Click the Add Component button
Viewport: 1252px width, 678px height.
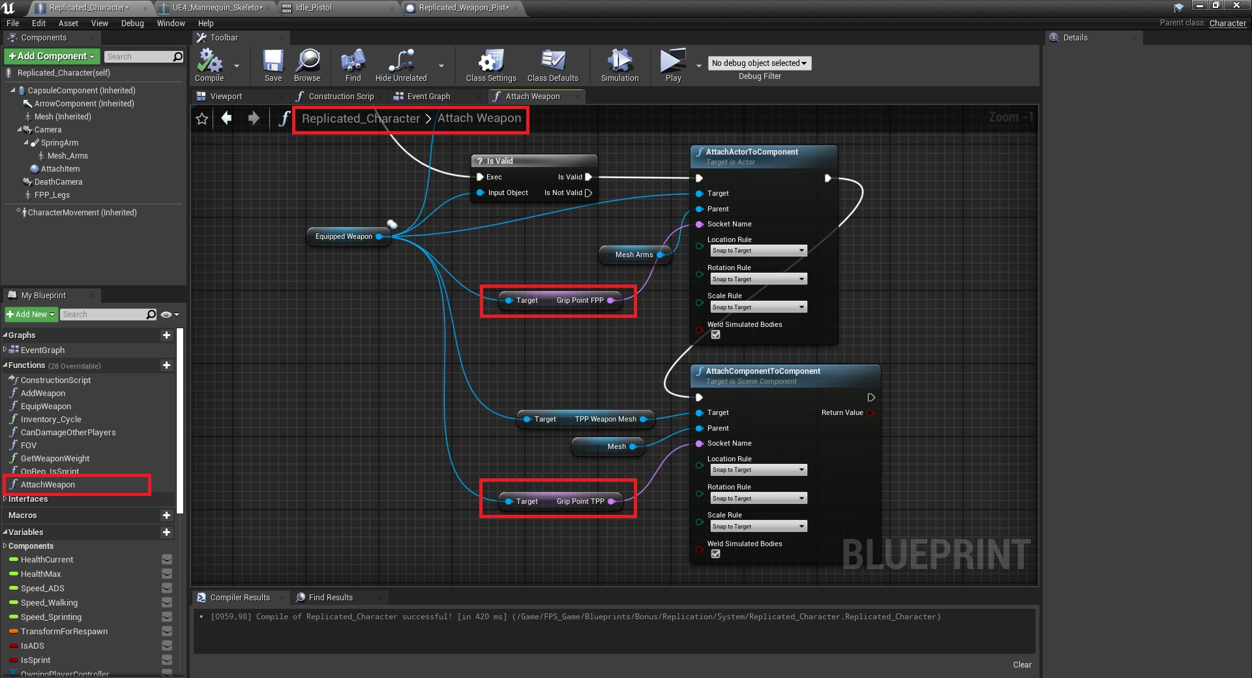(x=52, y=57)
